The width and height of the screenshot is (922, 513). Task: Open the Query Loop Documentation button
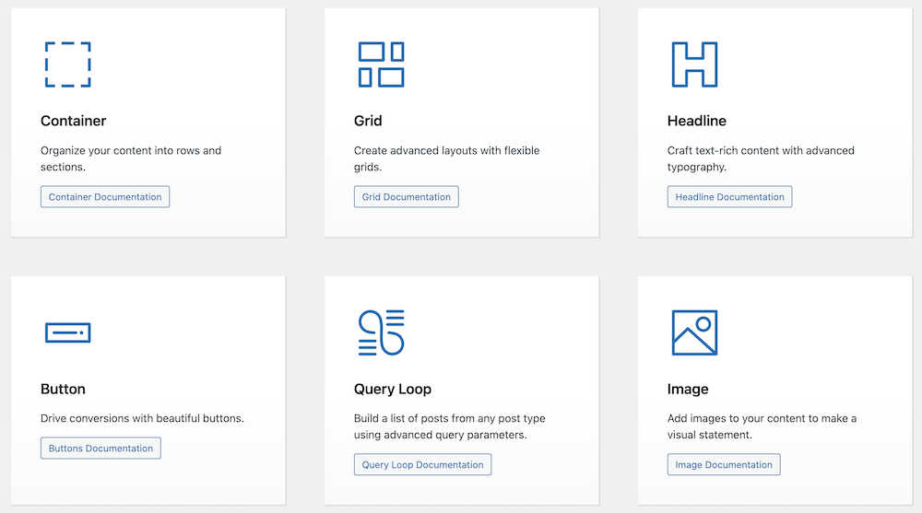click(x=422, y=465)
